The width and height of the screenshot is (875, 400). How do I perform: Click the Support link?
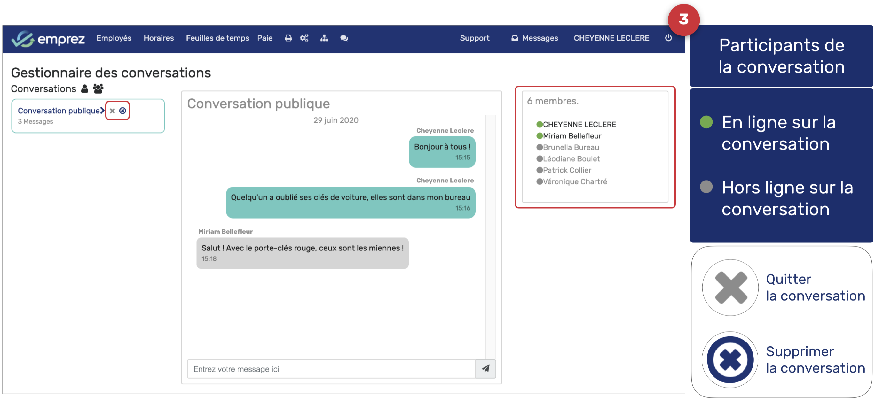(x=475, y=38)
